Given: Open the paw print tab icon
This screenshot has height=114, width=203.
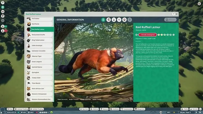Looking at the screenshot, I should pyautogui.click(x=124, y=20).
